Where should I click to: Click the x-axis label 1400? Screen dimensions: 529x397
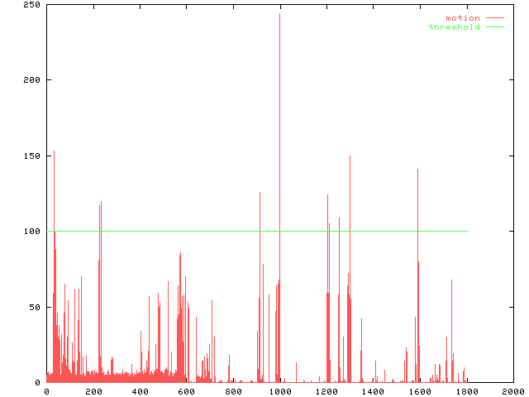coord(373,392)
